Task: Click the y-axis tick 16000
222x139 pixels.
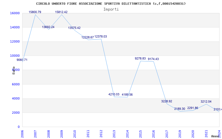Action: coord(15,13)
